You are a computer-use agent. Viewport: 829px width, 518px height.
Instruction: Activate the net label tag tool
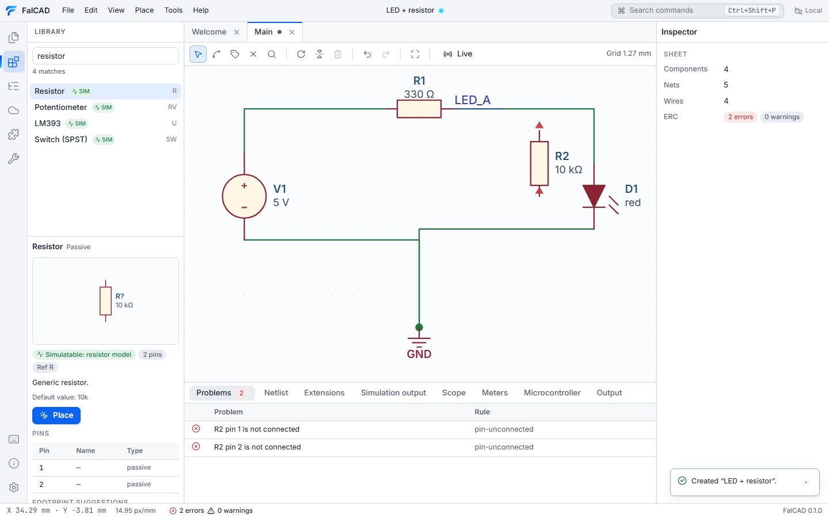235,54
